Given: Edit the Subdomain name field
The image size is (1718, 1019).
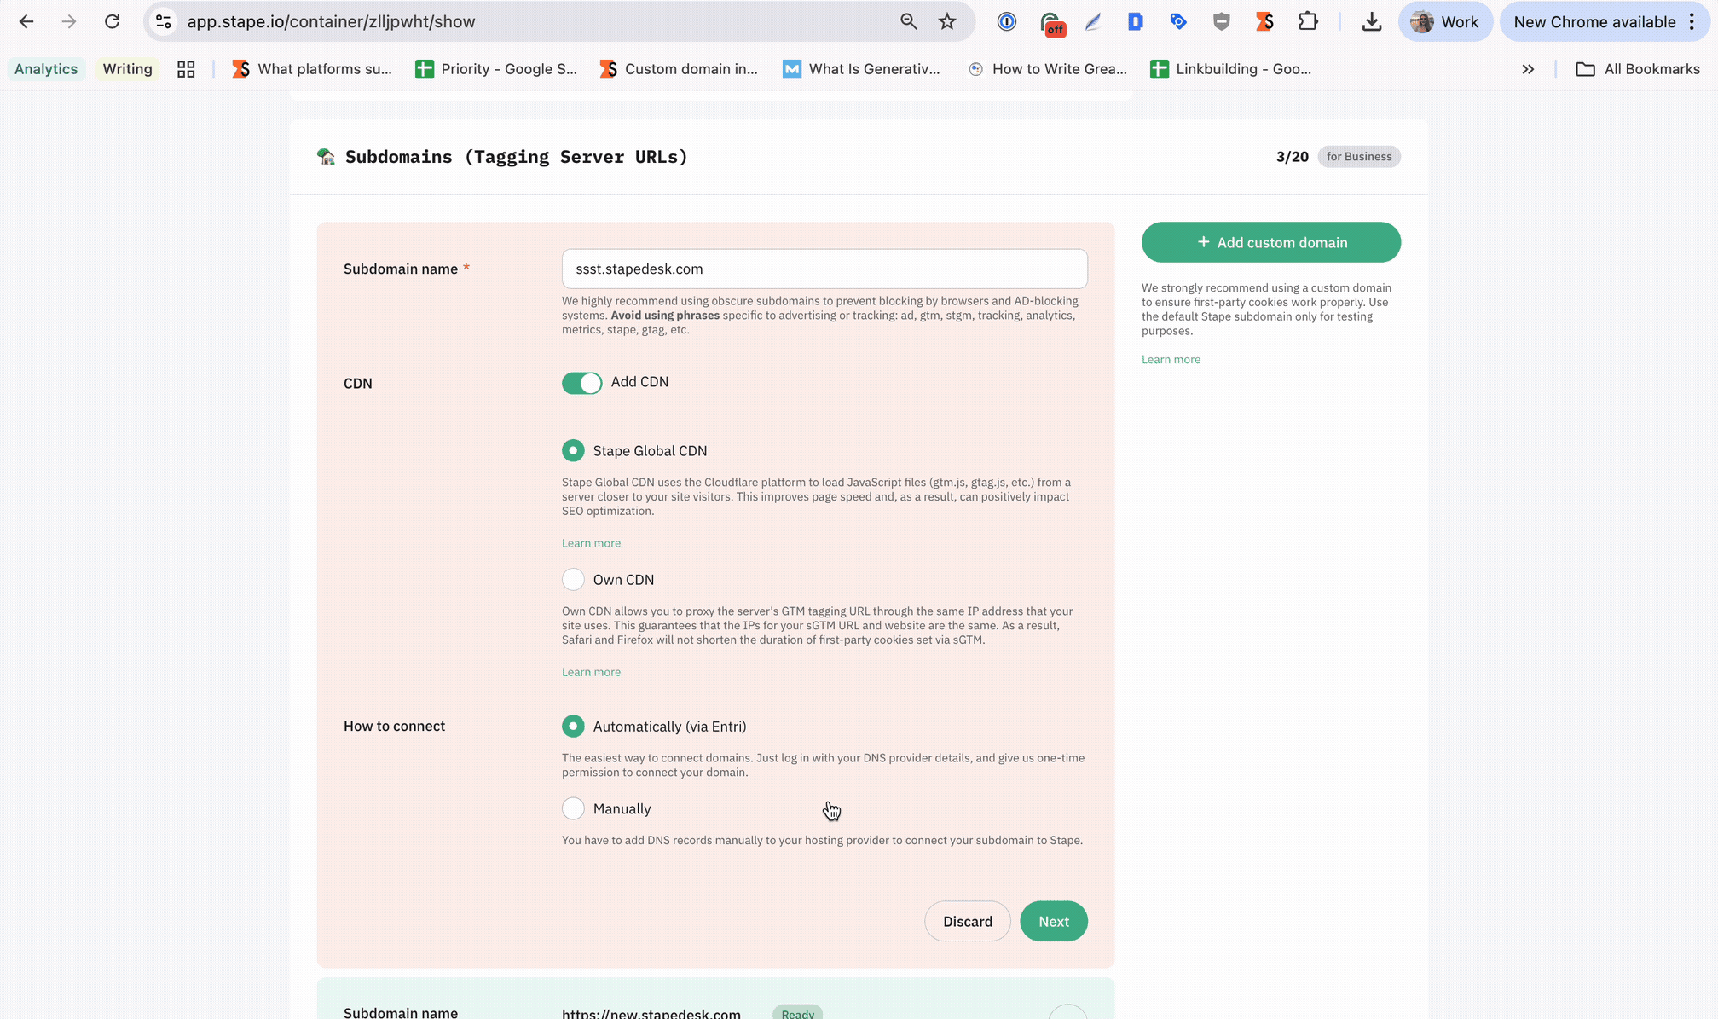Looking at the screenshot, I should (x=824, y=269).
